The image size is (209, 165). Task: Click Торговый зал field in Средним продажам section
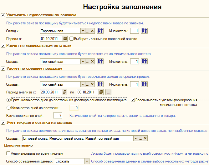pyautogui.click(x=60, y=84)
